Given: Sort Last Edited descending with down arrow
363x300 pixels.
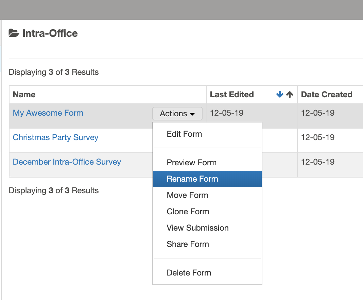Looking at the screenshot, I should (280, 94).
